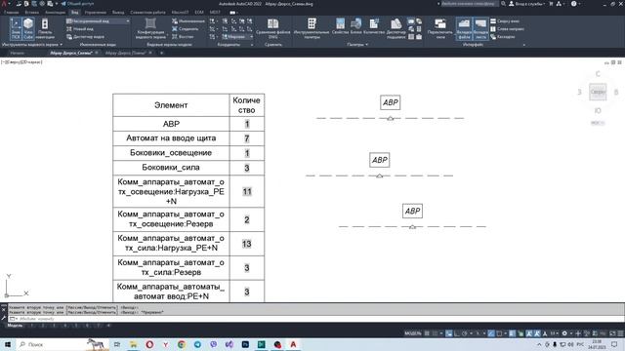
Task: Select the 'Боковики_сила' table cell
Action: coord(171,168)
